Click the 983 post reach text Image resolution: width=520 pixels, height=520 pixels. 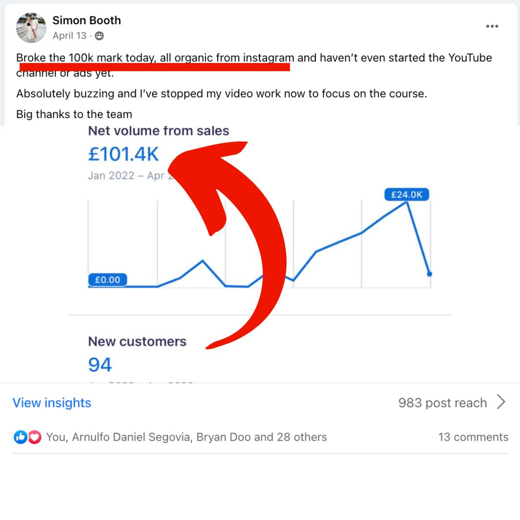click(x=442, y=403)
